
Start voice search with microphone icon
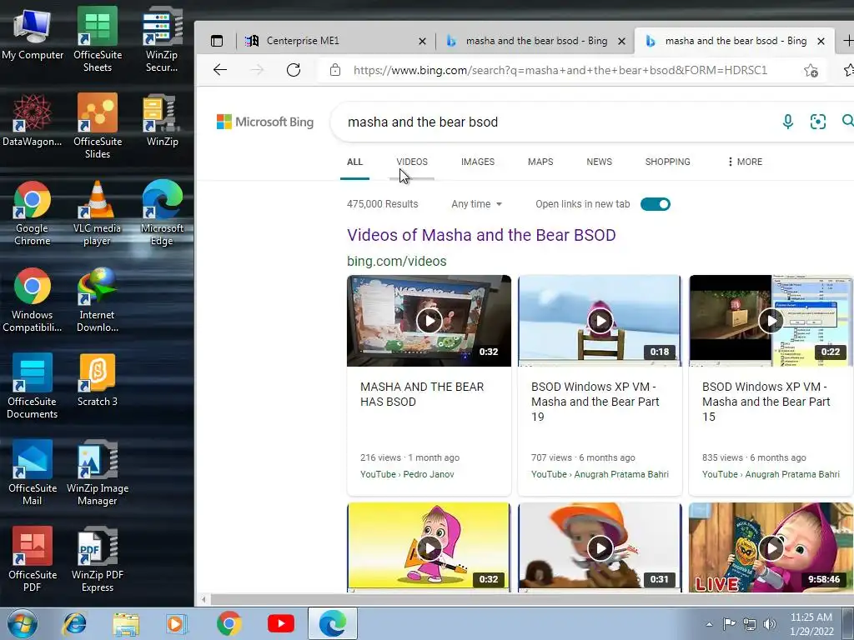[787, 122]
